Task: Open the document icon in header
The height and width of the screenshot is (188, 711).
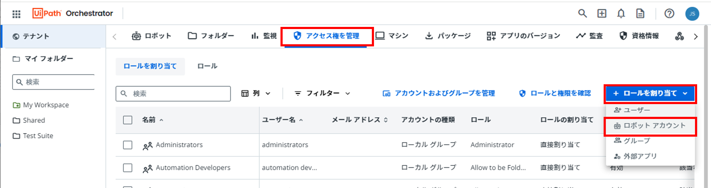Action: click(x=640, y=13)
